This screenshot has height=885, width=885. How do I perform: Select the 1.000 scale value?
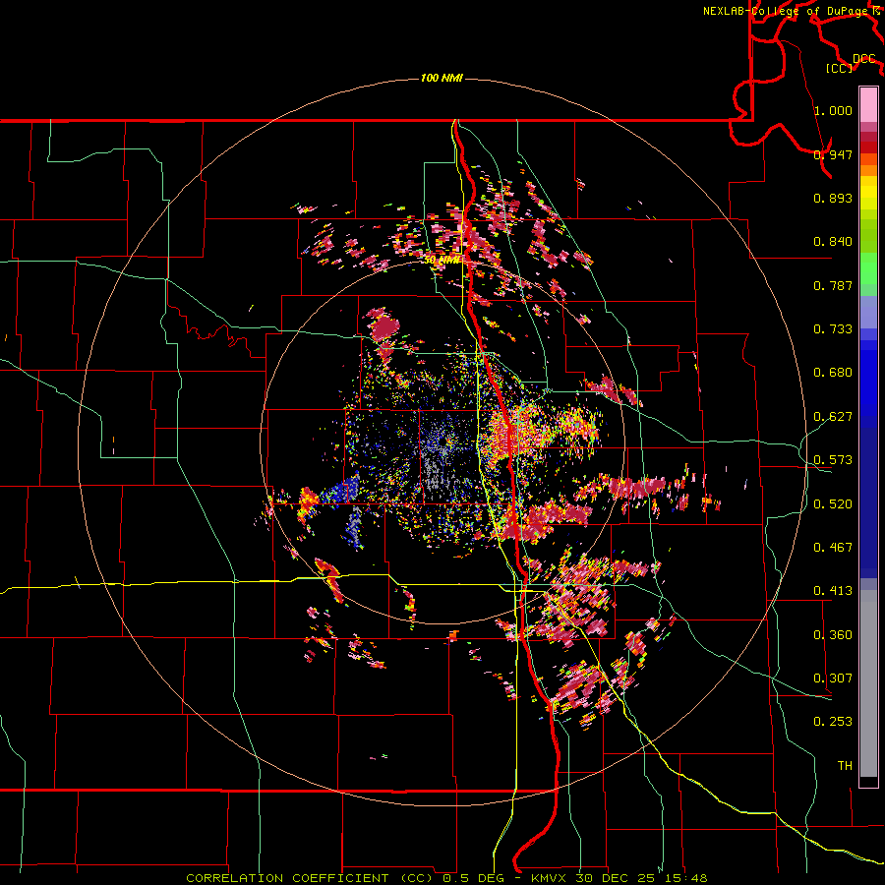point(833,110)
